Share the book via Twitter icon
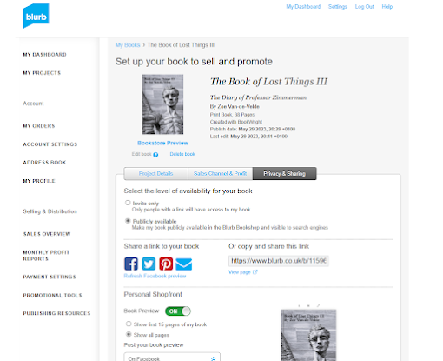Image resolution: width=443 pixels, height=361 pixels. coord(149,264)
